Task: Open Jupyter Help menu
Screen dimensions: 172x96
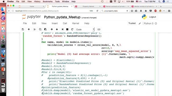Action: pos(87,23)
